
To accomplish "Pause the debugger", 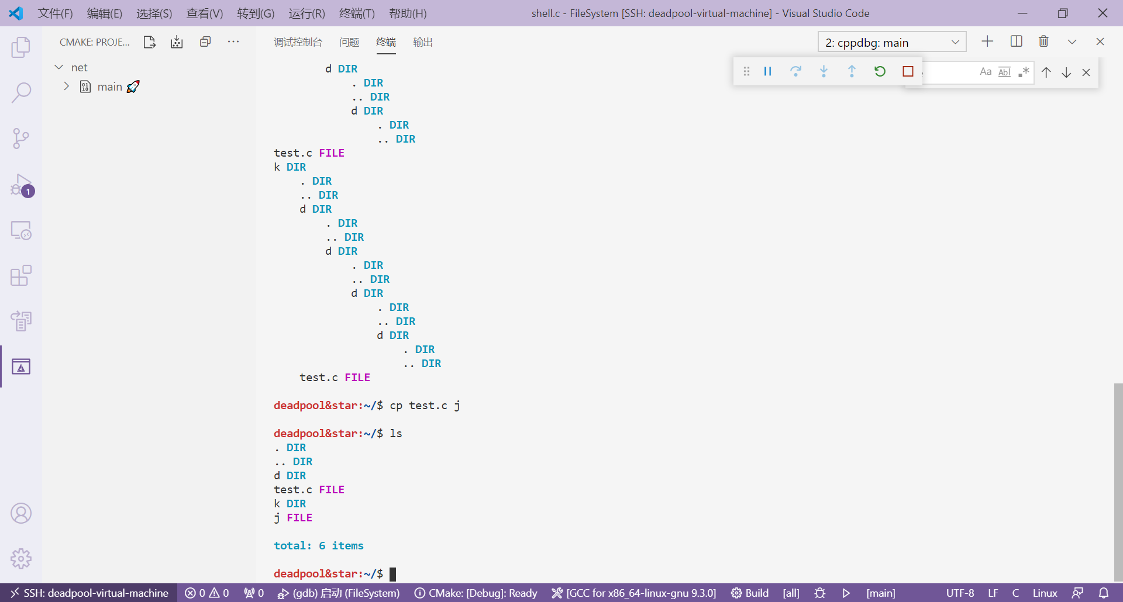I will 768,71.
